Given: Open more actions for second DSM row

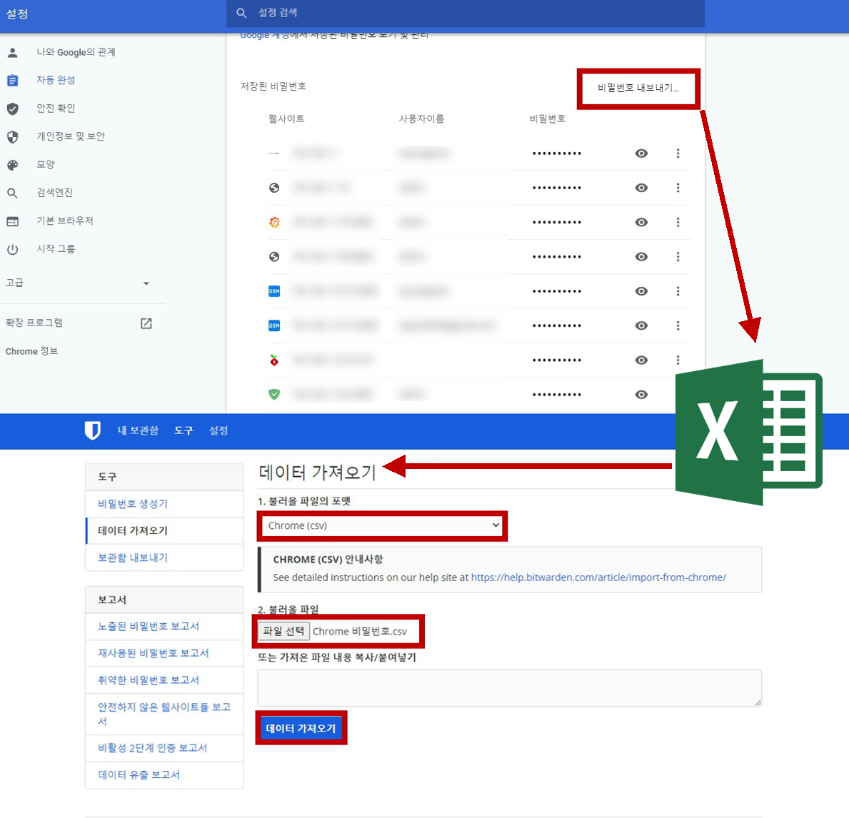Looking at the screenshot, I should [678, 325].
